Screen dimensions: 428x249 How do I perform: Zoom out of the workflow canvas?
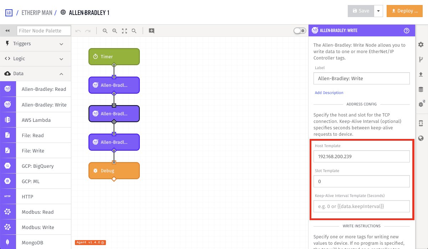105,31
